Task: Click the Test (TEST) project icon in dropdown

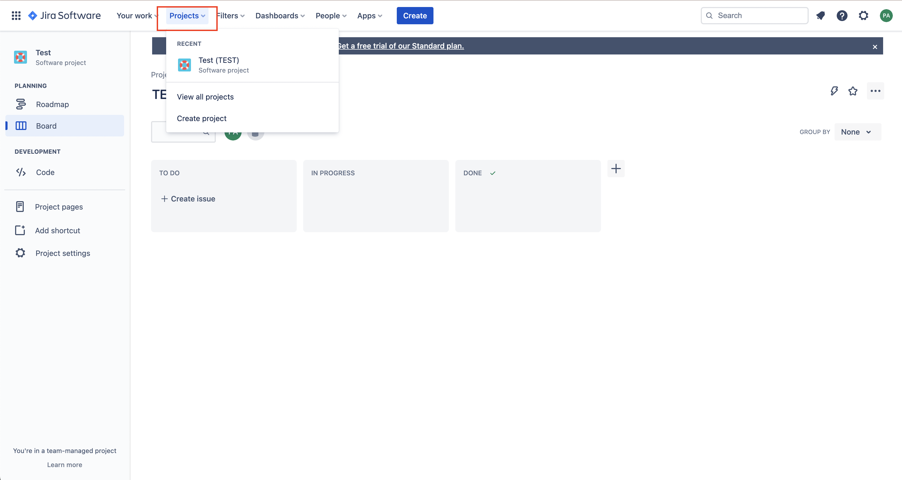Action: 184,65
